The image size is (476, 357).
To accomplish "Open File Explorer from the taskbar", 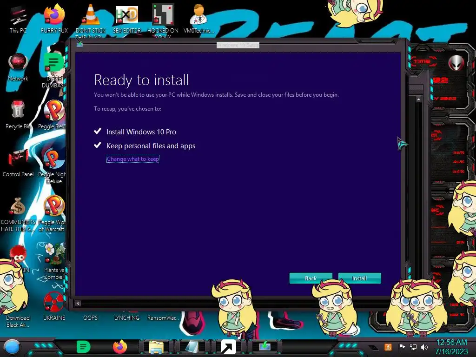I will click(x=156, y=347).
